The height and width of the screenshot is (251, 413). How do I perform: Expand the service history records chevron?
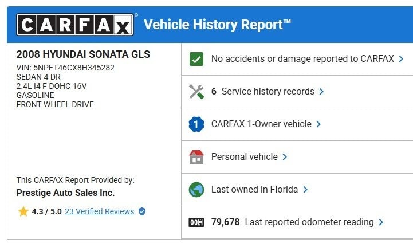321,92
